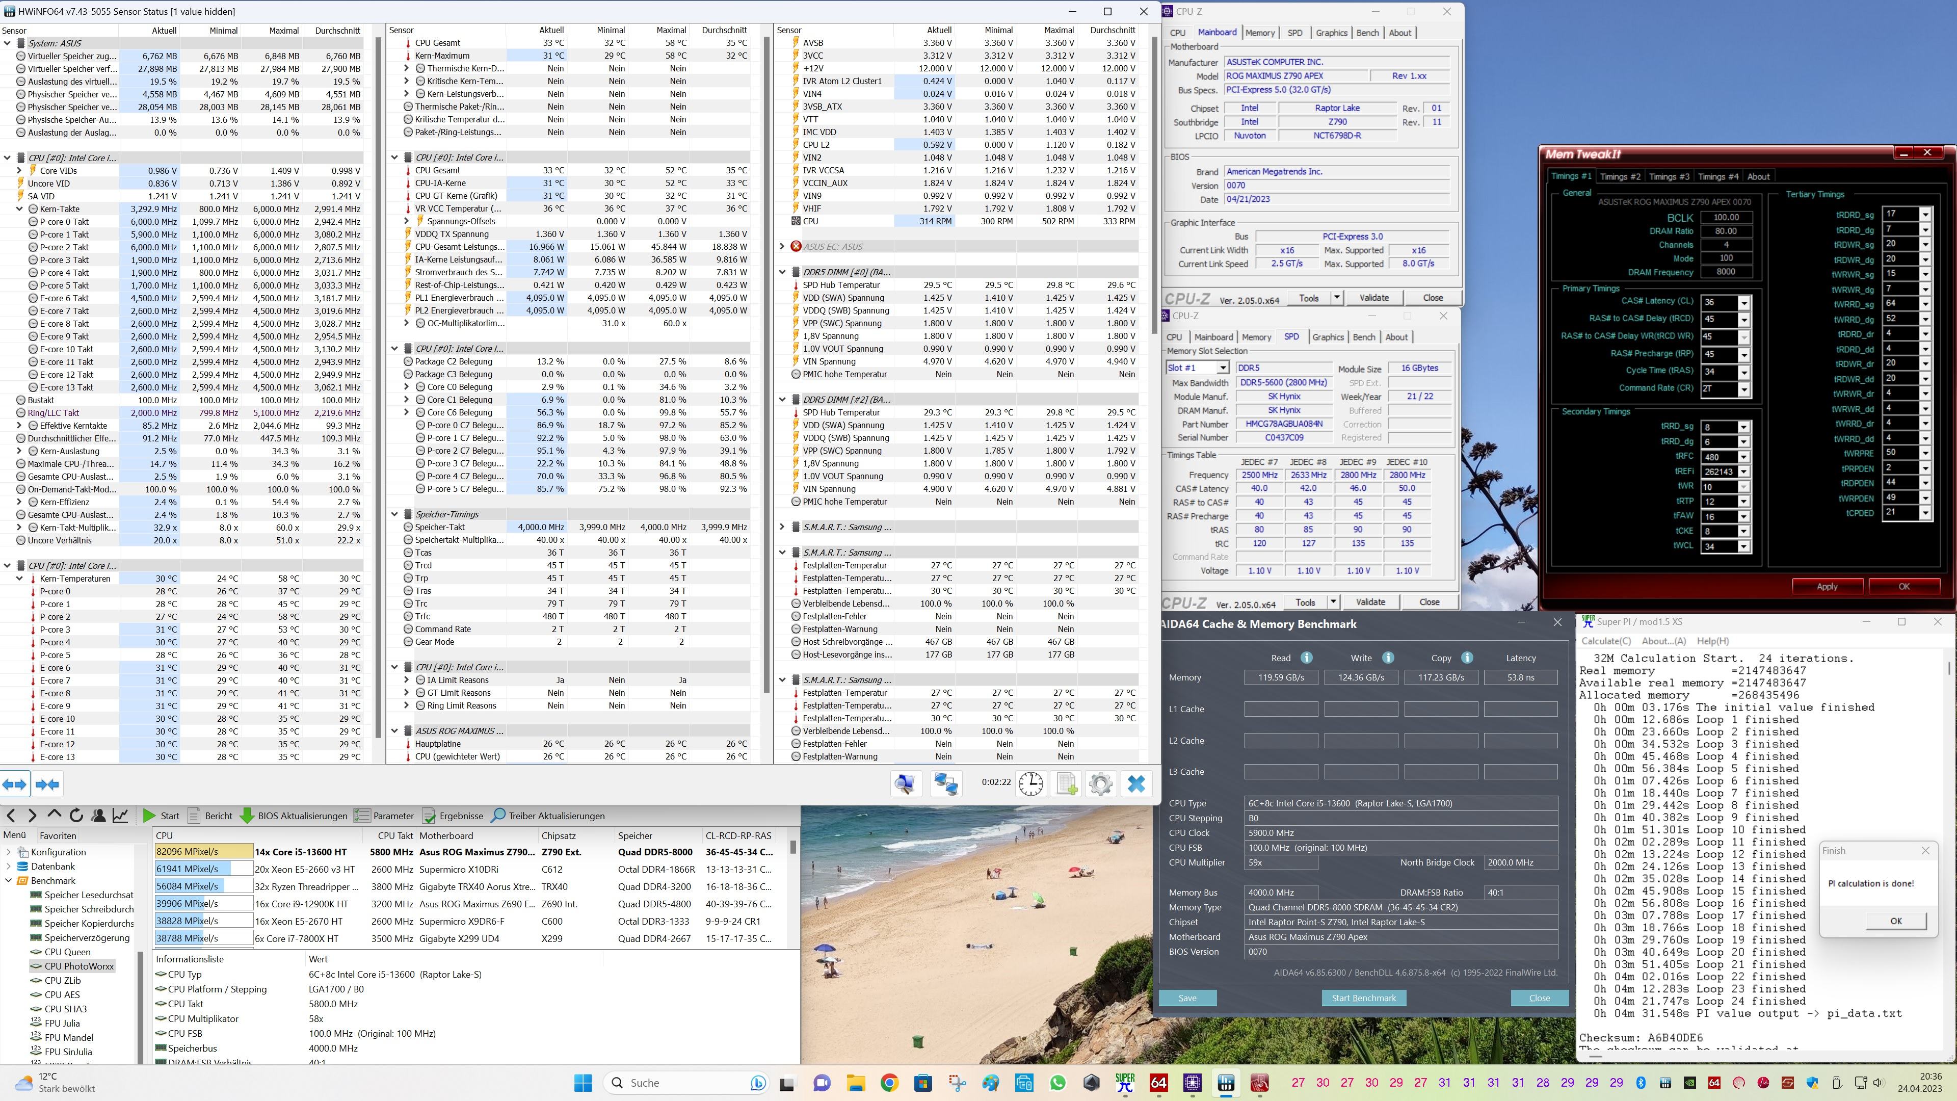The height and width of the screenshot is (1101, 1957).
Task: Switch to Timings #2 tab in MemTweakIt
Action: tap(1620, 176)
